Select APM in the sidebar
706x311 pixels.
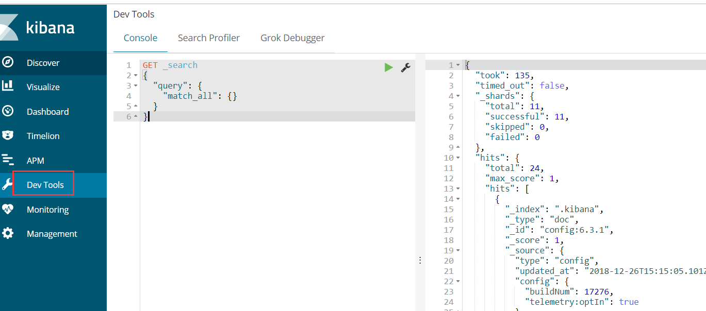click(x=36, y=161)
